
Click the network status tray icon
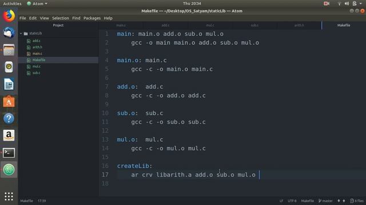pyautogui.click(x=339, y=3)
